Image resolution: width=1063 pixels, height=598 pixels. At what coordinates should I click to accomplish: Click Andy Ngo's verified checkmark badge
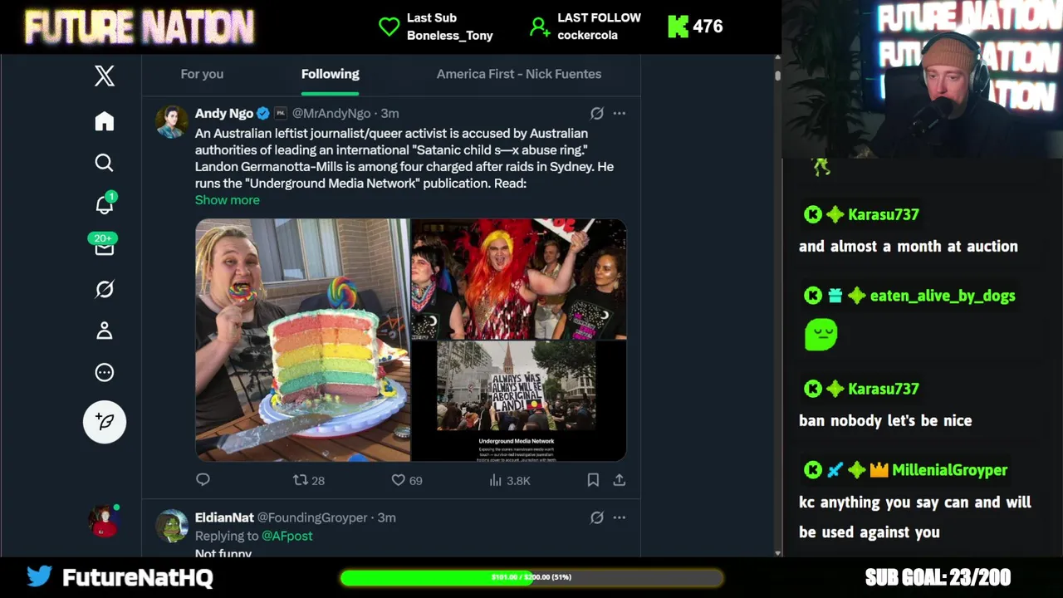point(263,113)
